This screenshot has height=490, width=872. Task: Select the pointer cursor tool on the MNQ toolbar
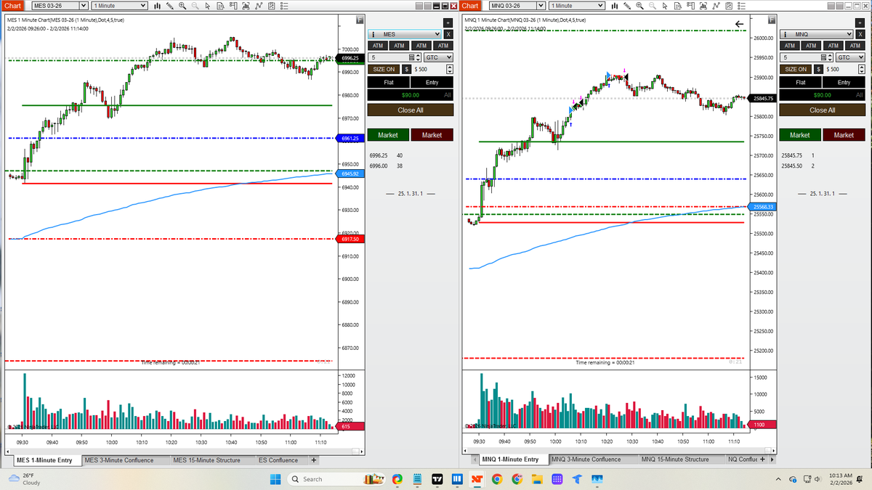coord(665,6)
